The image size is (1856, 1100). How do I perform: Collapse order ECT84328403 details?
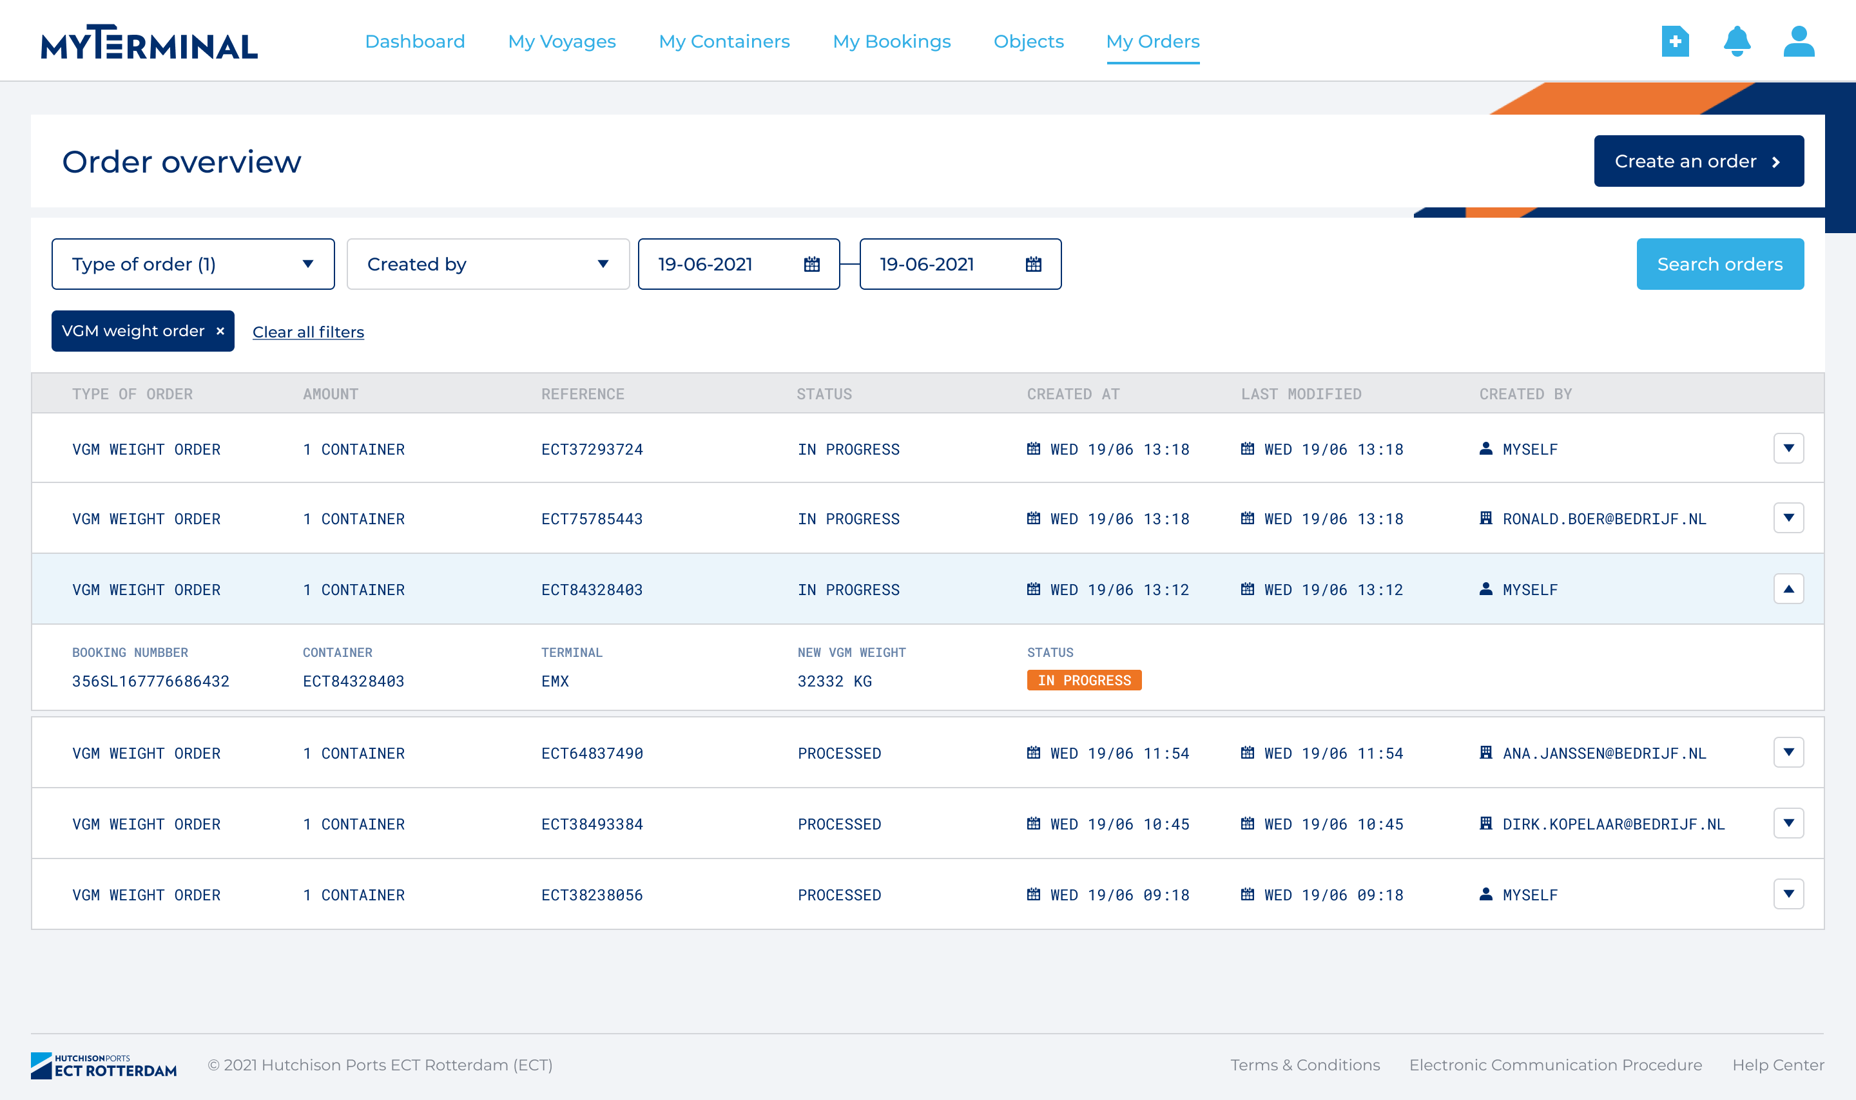(x=1788, y=589)
